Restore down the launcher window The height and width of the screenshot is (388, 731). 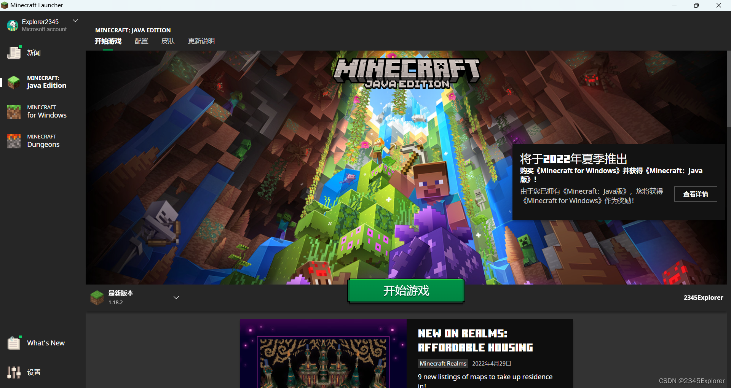click(696, 5)
